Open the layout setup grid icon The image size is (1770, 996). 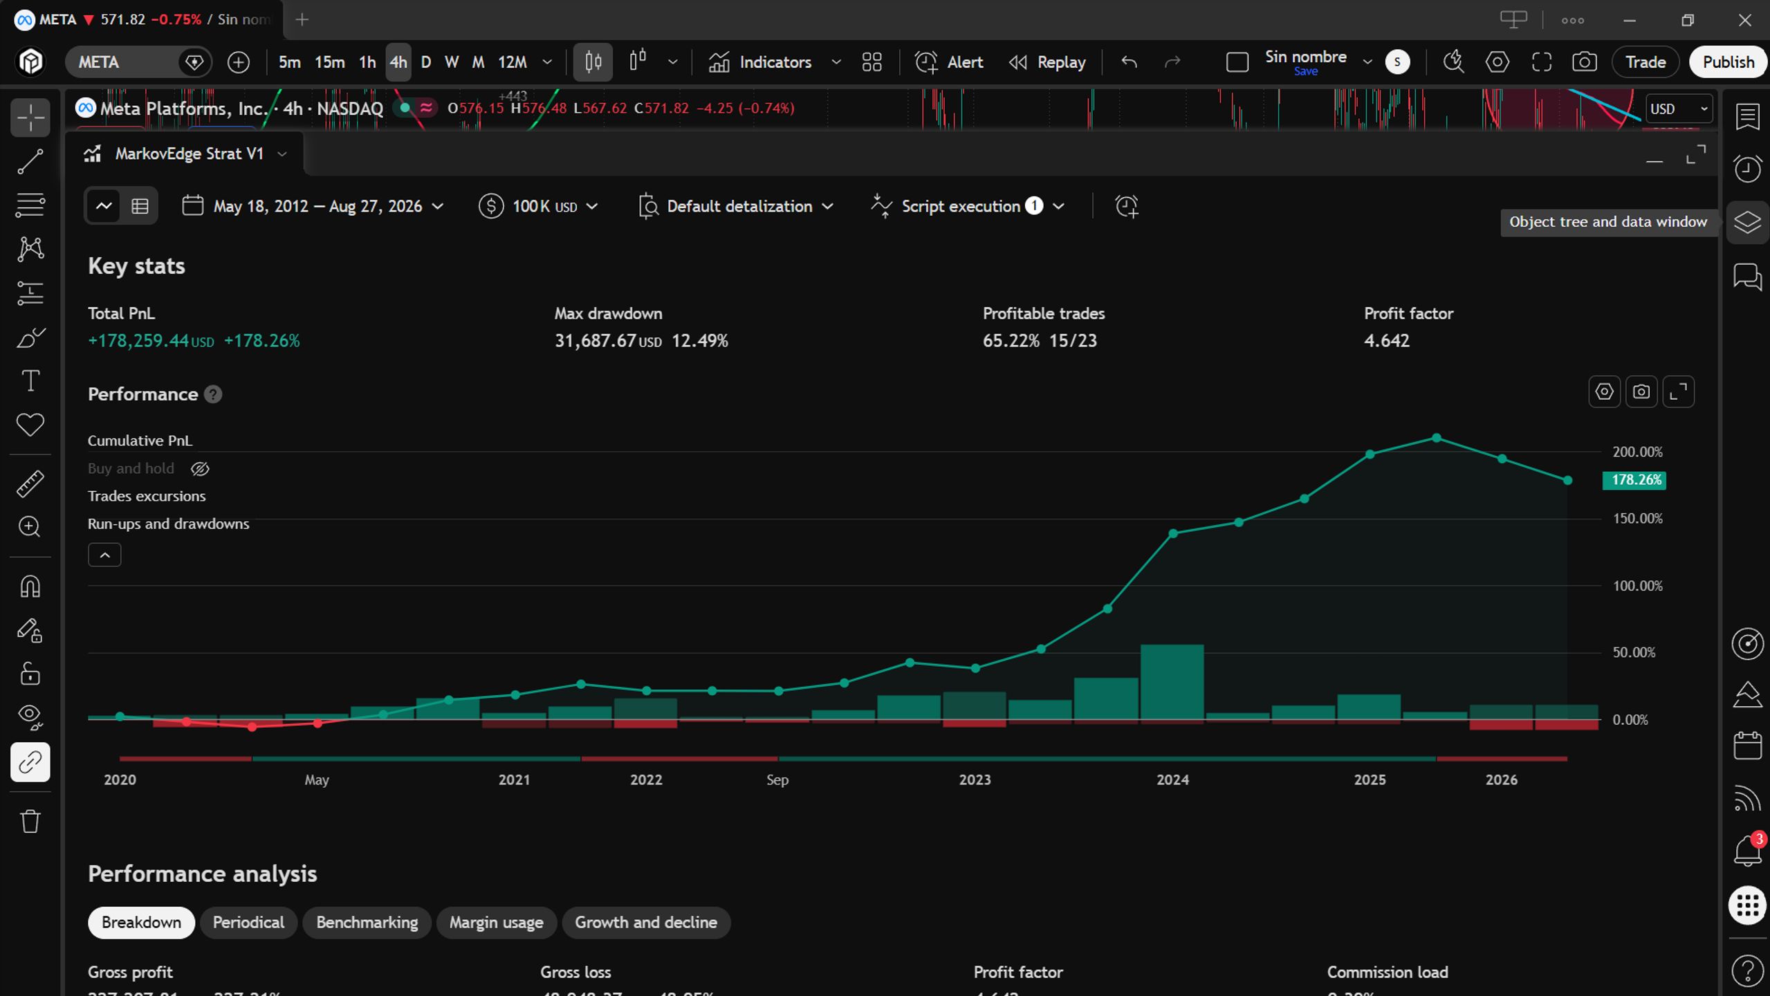coord(872,62)
